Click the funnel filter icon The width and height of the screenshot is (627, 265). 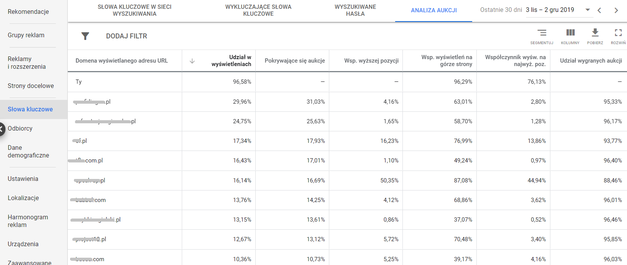pos(85,36)
